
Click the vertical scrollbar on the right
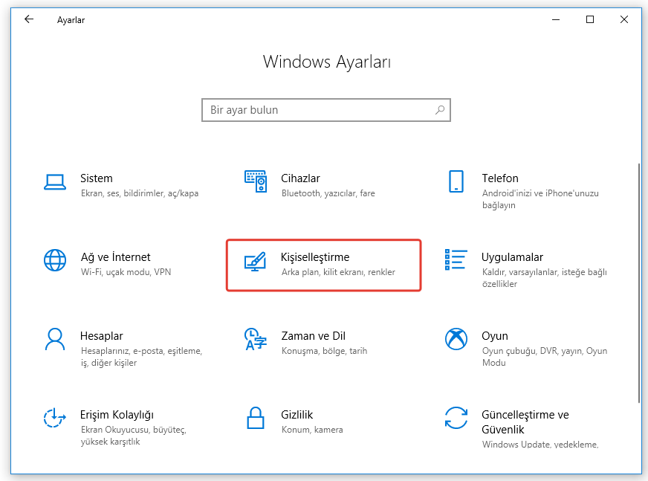[638, 283]
